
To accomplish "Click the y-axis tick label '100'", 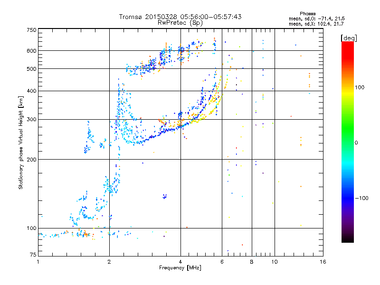I will click(31, 228).
